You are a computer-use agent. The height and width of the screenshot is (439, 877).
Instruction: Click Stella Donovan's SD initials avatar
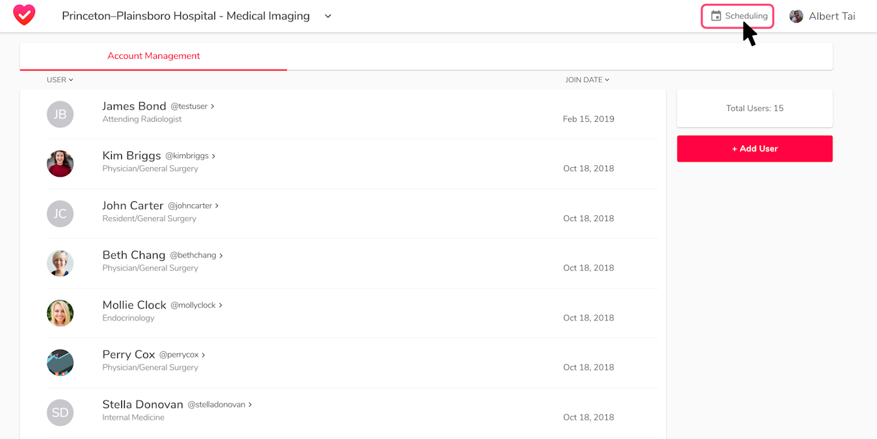[x=60, y=412]
